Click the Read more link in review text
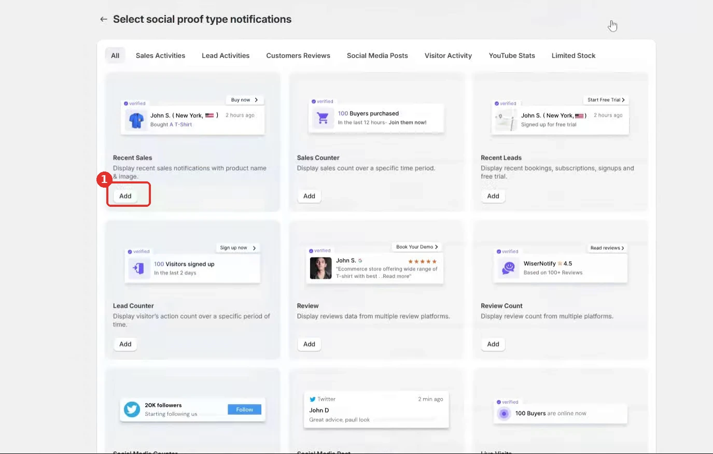 (x=397, y=276)
